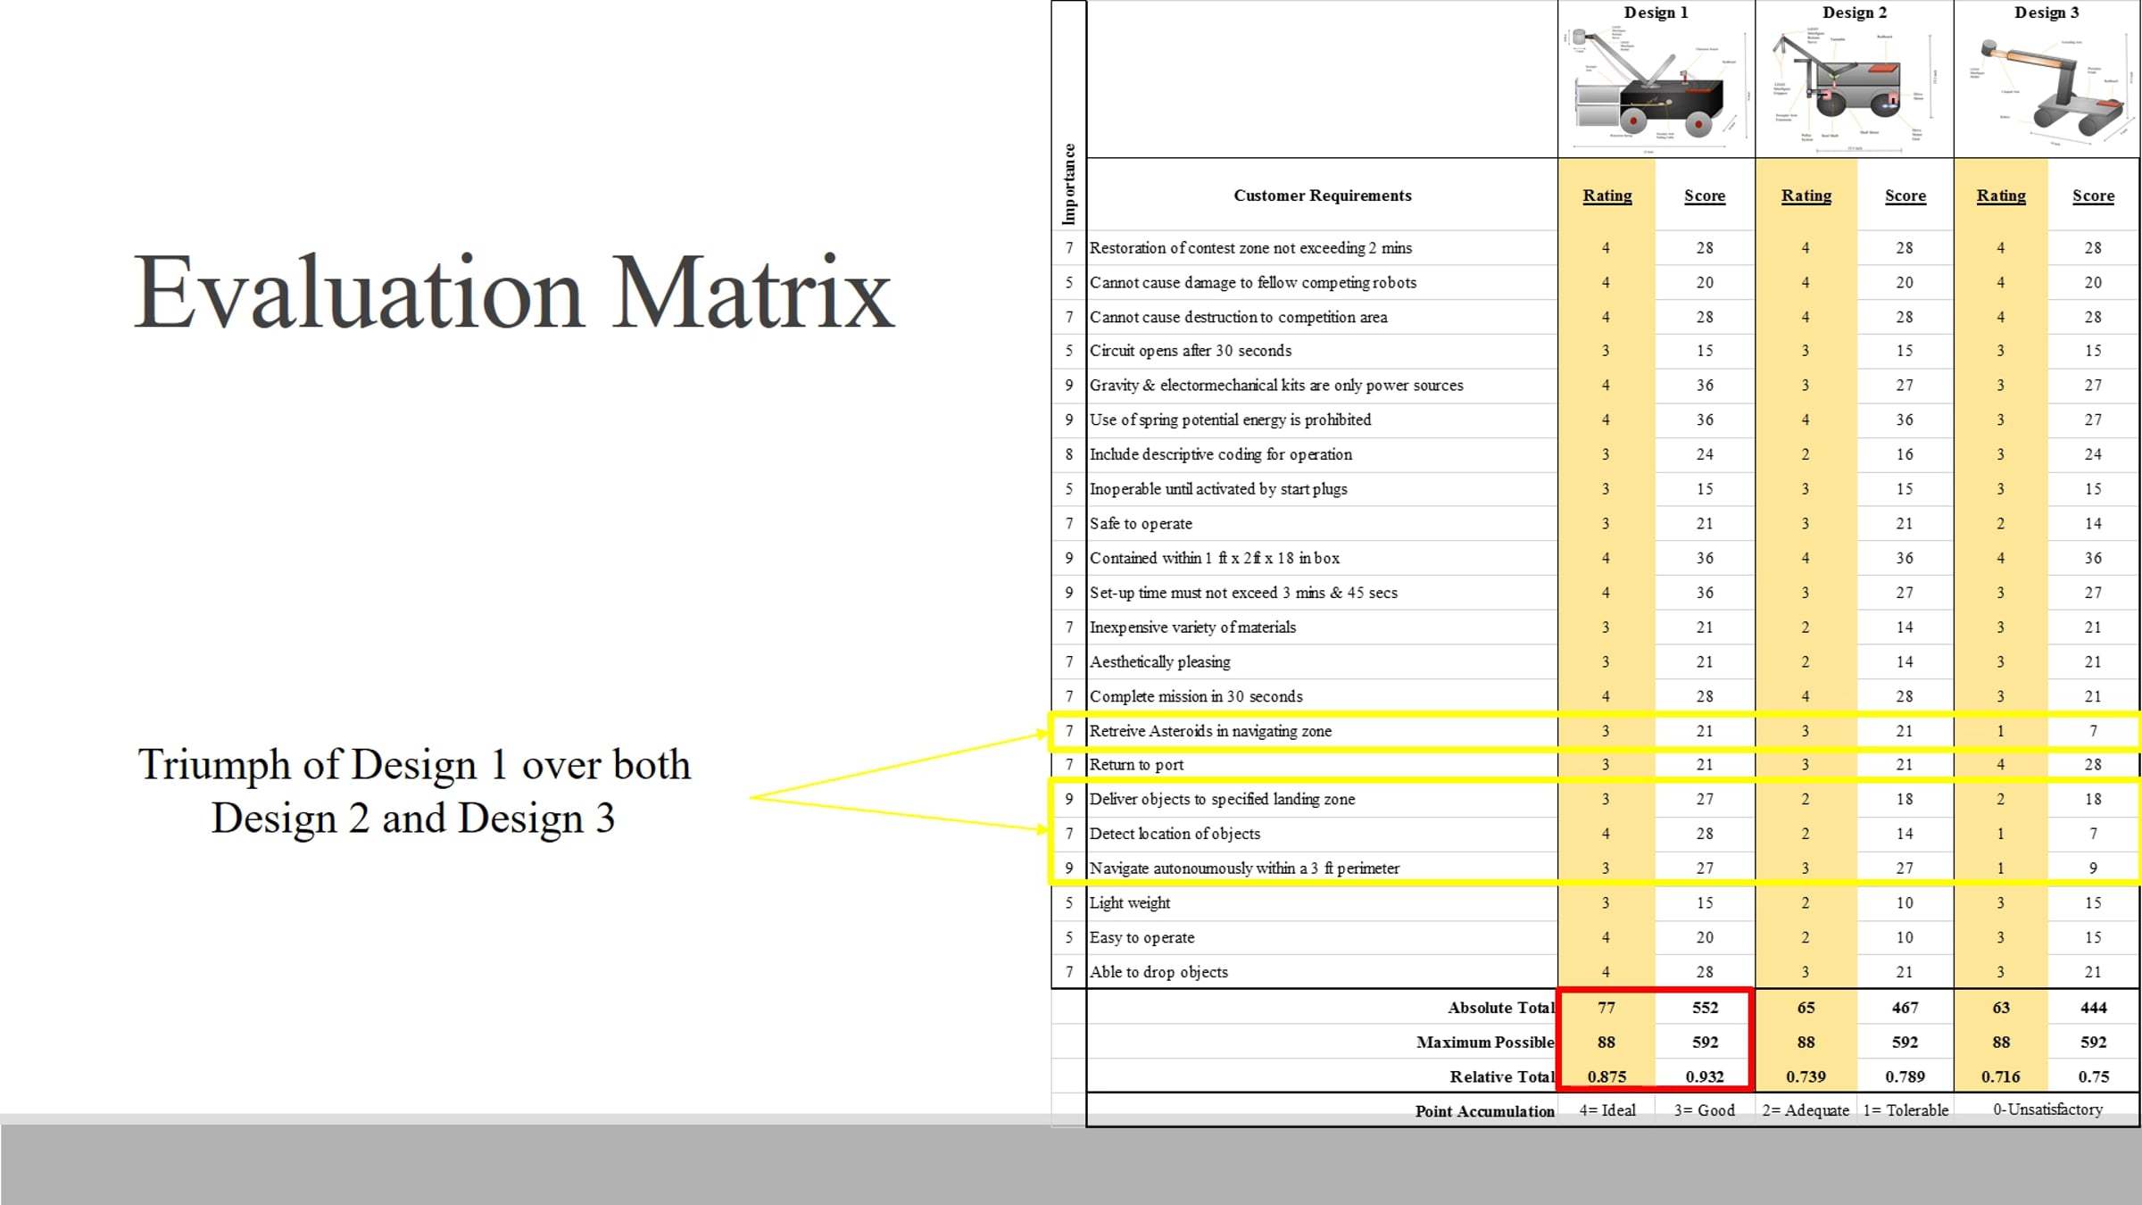The image size is (2142, 1205).
Task: Select the Triumph of Design 1 caption
Action: click(x=414, y=791)
